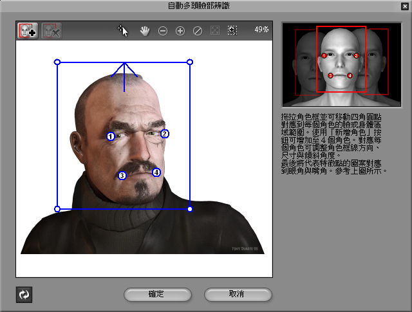Click the zoom out minus icon
Viewport: 412px width, 312px height.
163,31
